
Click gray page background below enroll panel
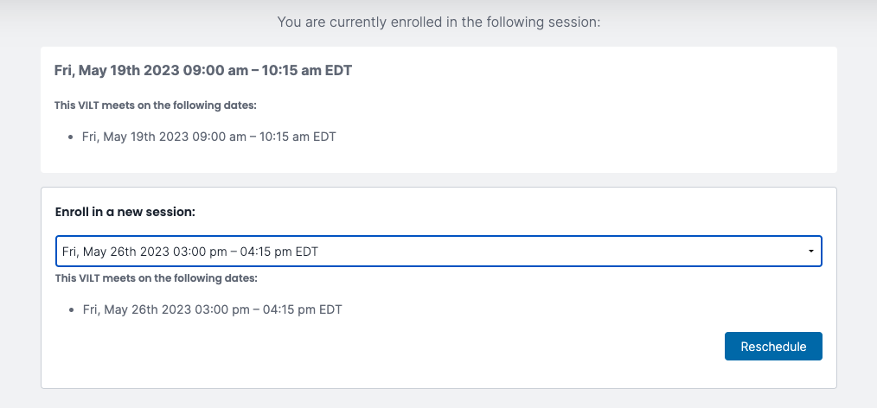438,398
